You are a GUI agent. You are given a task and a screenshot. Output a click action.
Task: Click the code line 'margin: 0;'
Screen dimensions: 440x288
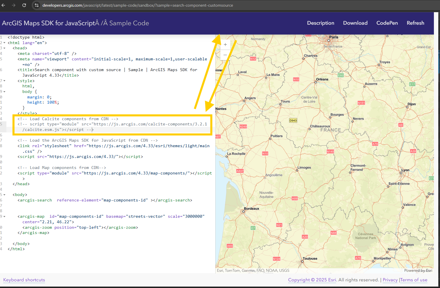pos(39,97)
